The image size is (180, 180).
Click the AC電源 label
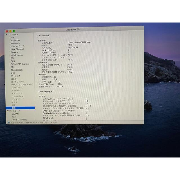pyautogui.click(x=42, y=96)
